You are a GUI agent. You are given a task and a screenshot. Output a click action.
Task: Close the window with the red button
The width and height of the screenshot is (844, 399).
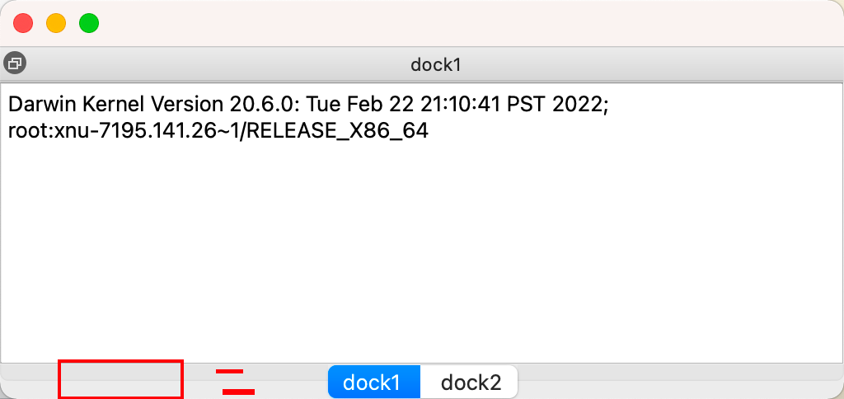pyautogui.click(x=23, y=24)
